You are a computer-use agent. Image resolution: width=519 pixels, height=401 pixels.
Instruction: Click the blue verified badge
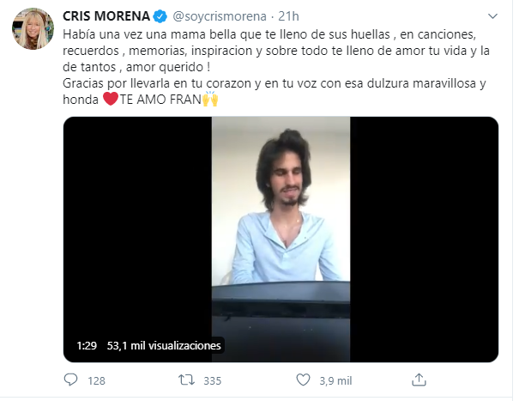(x=160, y=15)
